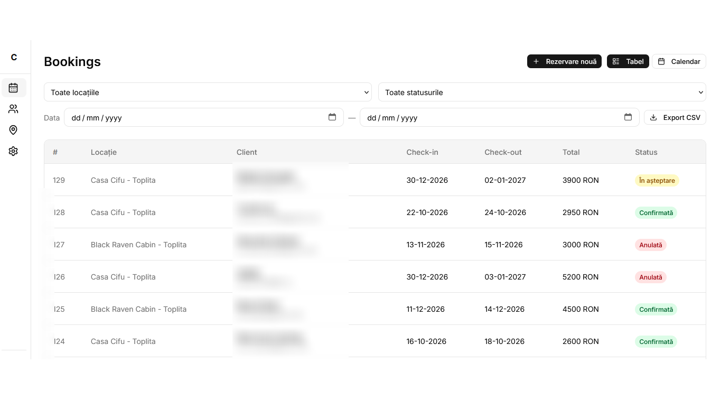Click the Check-in column header
This screenshot has width=711, height=400.
pyautogui.click(x=422, y=152)
